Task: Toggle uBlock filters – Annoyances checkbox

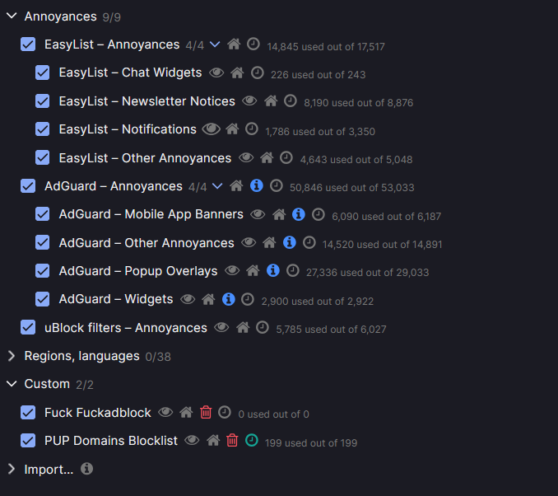Action: coord(28,327)
